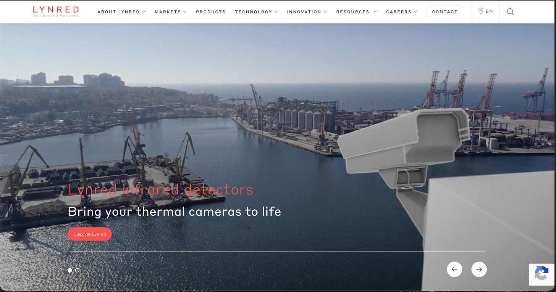Click the Lynred logo
Image resolution: width=556 pixels, height=292 pixels.
pyautogui.click(x=56, y=11)
